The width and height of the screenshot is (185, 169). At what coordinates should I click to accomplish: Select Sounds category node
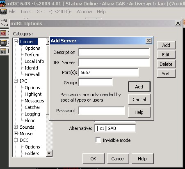coord(27,127)
